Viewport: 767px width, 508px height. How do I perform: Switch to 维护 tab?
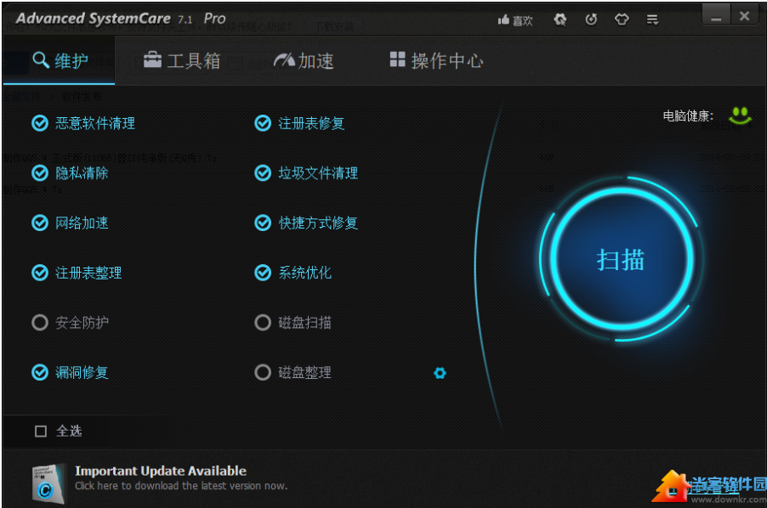click(x=60, y=60)
